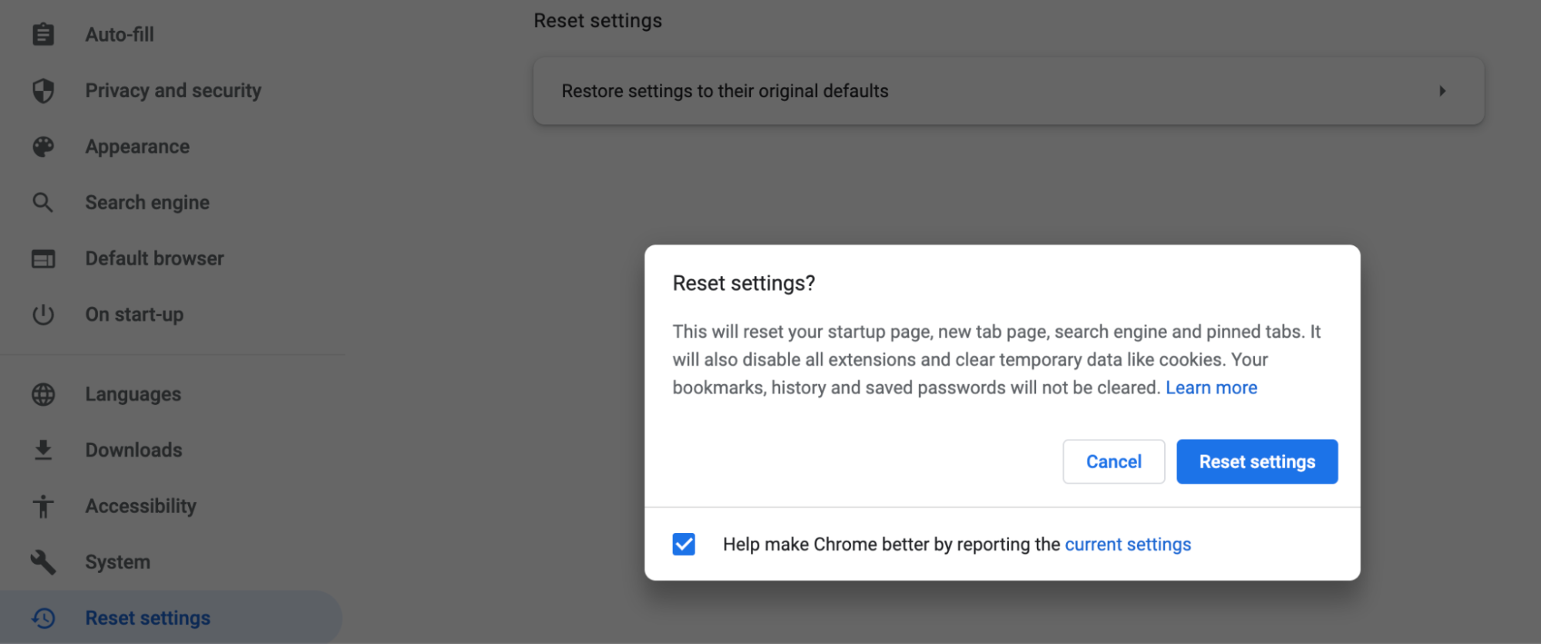Cancel the reset settings dialog
The height and width of the screenshot is (644, 1541).
[x=1113, y=462]
